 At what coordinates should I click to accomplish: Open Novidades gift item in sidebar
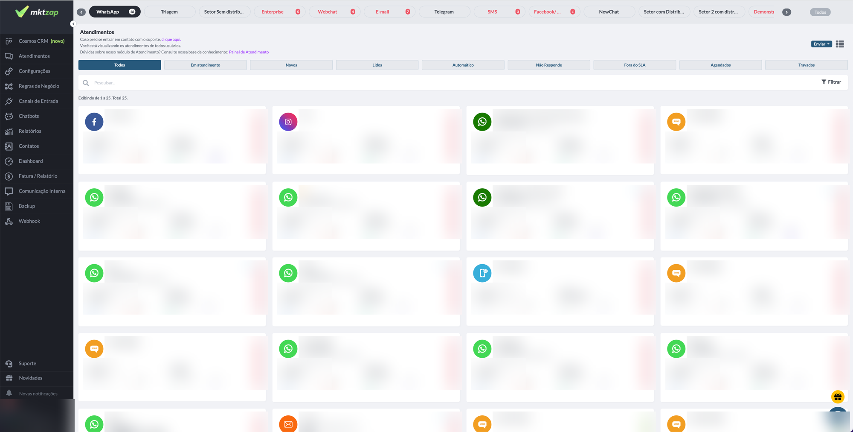coord(37,378)
